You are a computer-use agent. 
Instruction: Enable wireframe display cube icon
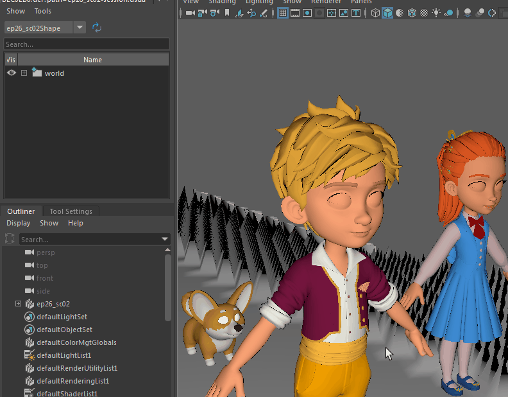pos(375,13)
